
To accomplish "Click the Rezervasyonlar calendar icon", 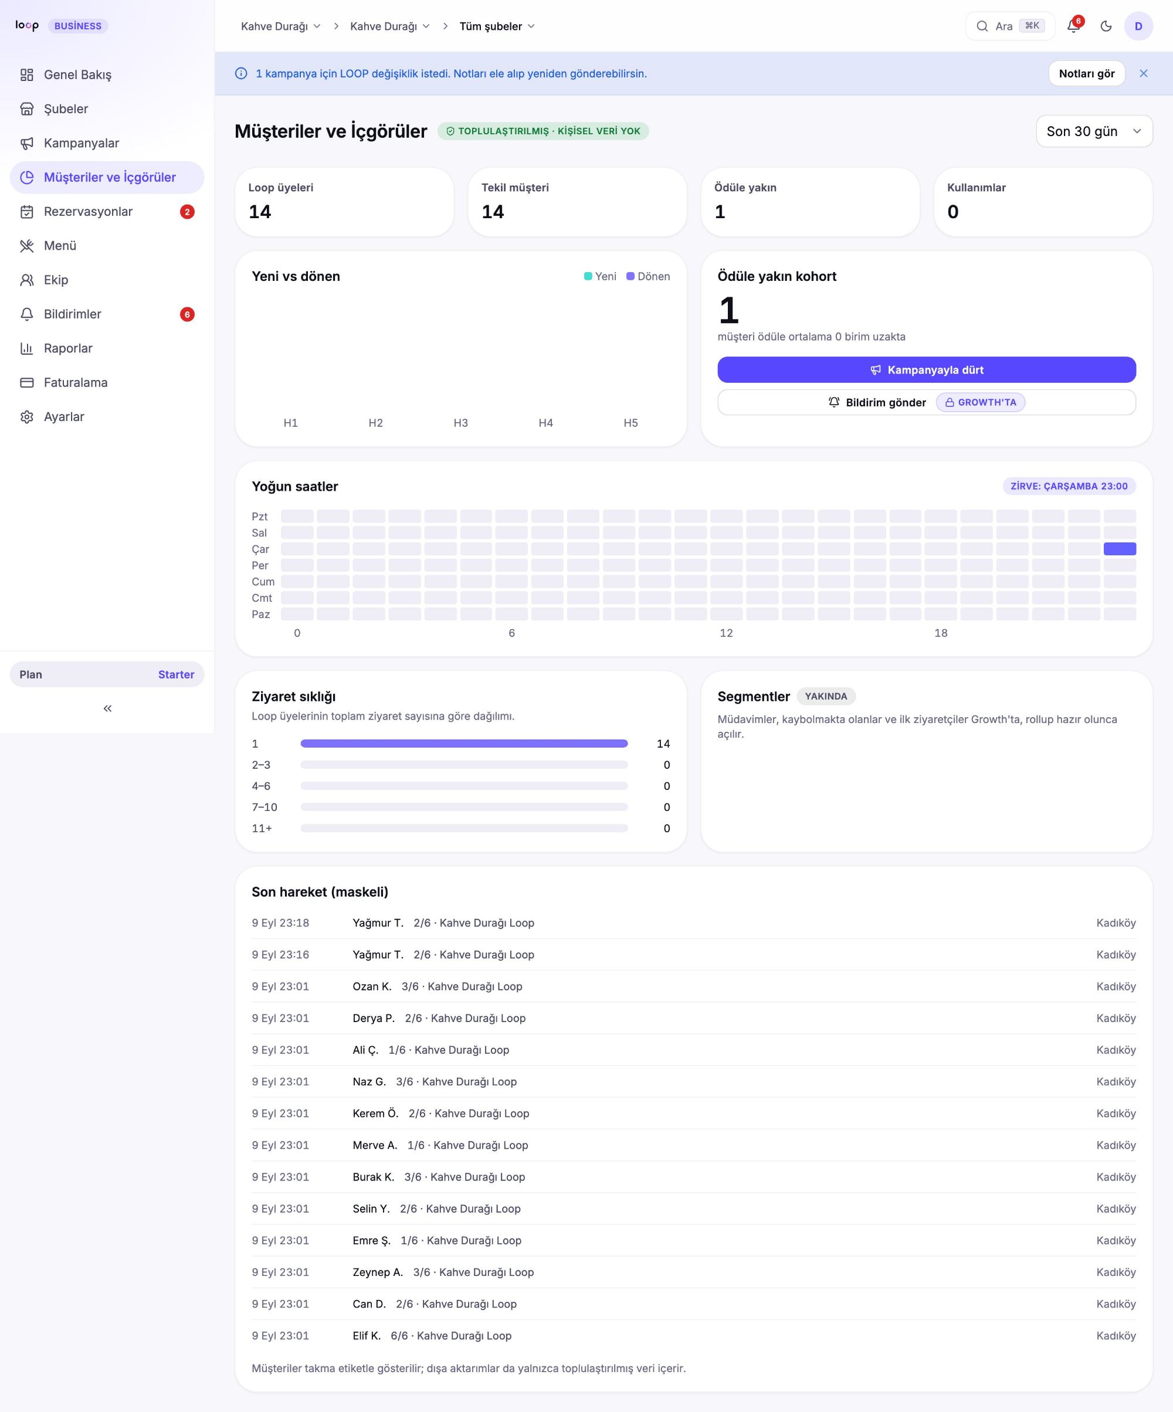I will (x=27, y=212).
